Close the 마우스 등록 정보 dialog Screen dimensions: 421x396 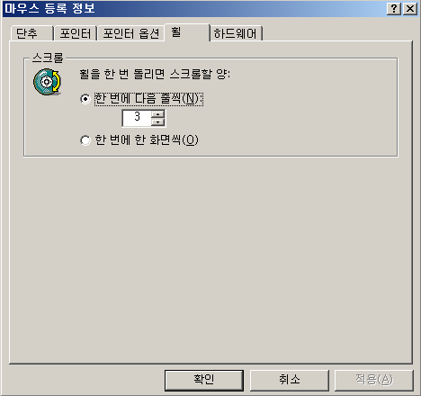point(410,9)
